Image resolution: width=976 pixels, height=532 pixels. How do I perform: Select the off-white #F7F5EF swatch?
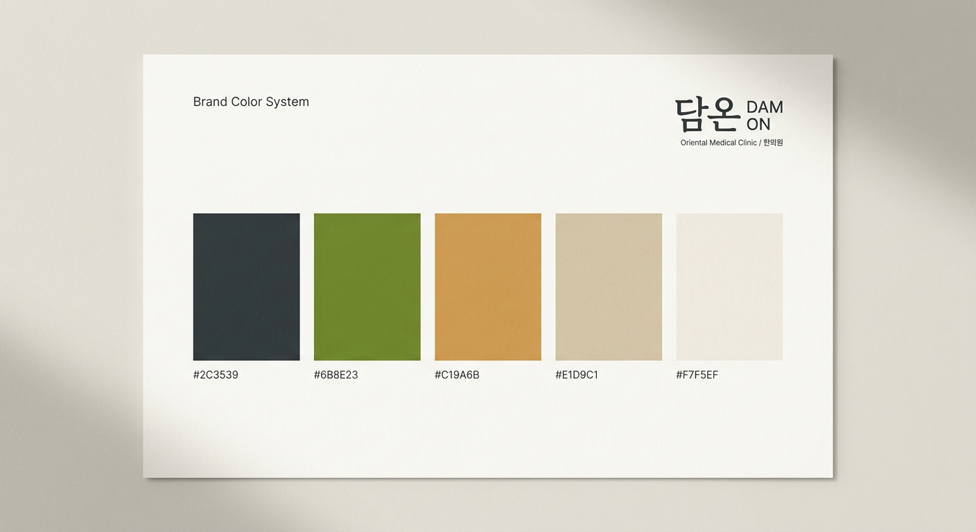tap(729, 287)
